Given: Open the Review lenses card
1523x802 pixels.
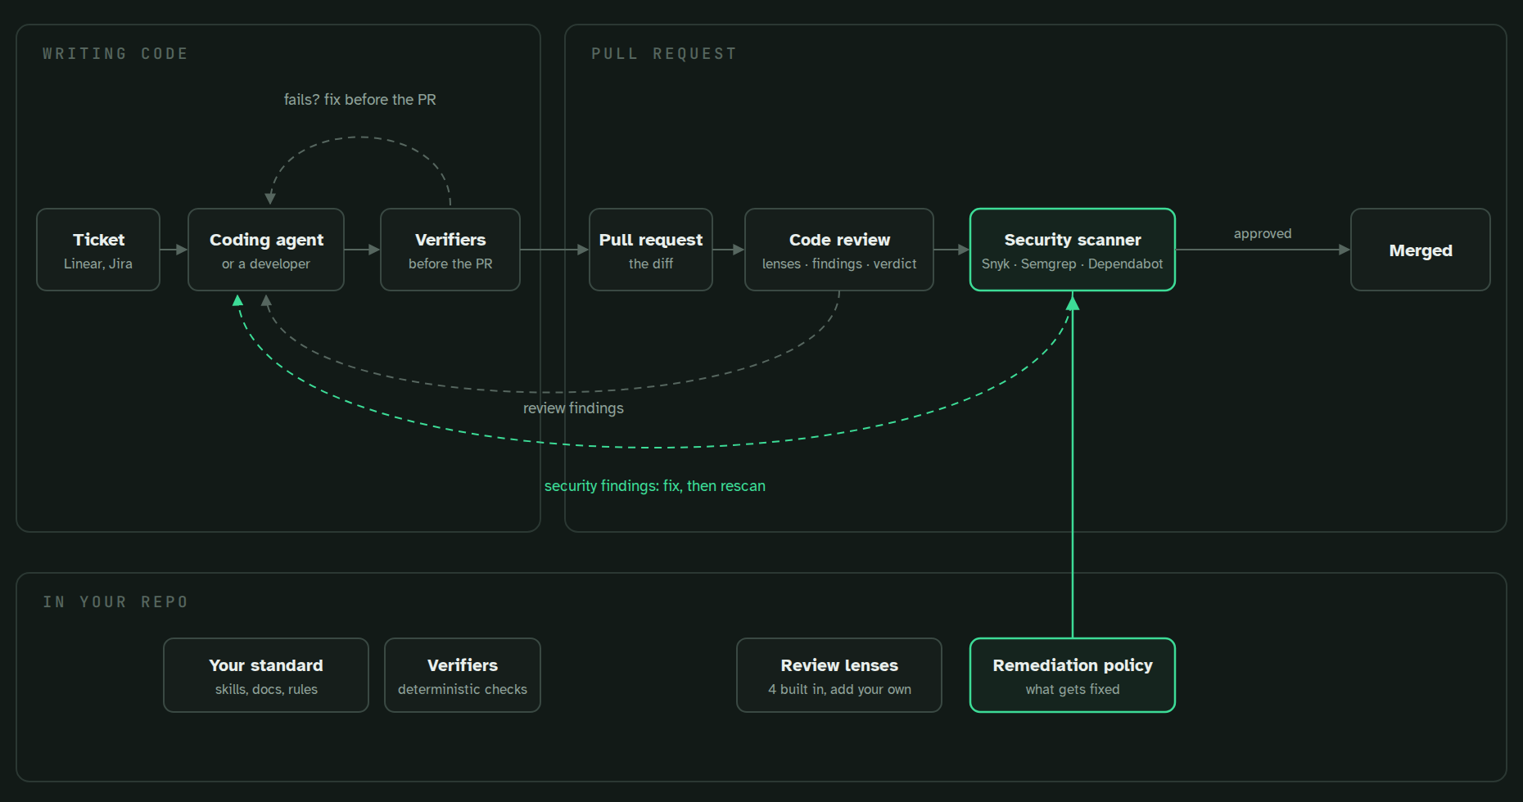Looking at the screenshot, I should click(839, 675).
